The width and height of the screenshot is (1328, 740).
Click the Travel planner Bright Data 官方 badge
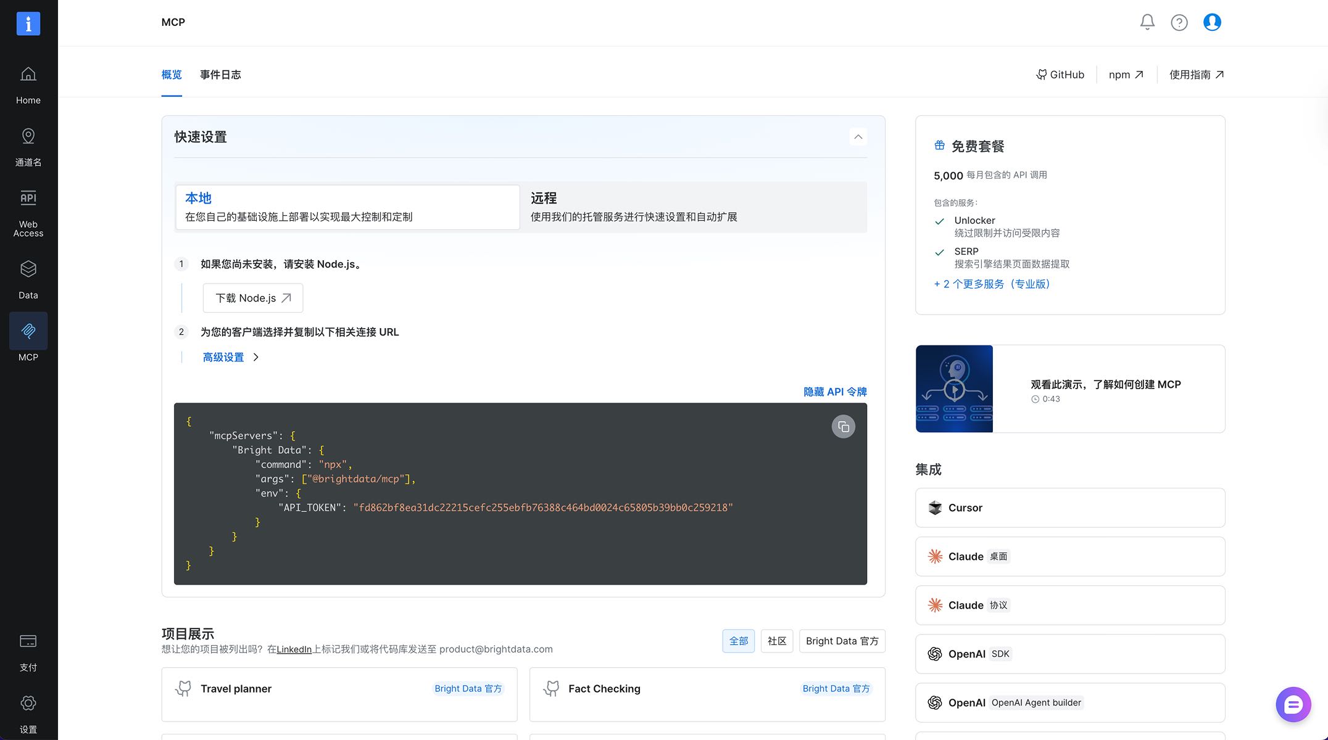[468, 689]
